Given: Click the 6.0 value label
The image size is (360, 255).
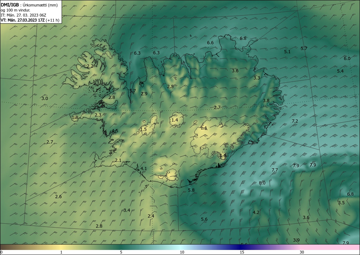Looking at the screenshot, I should pos(347,59).
